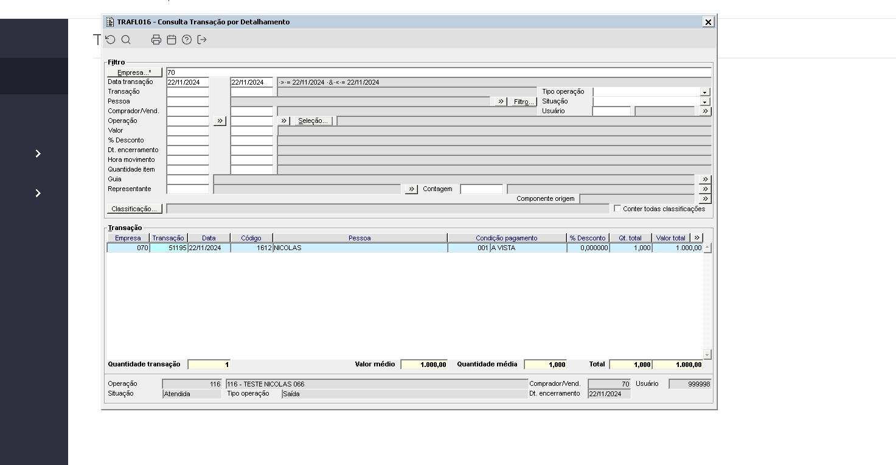Select transaction cell 51195
Screen dimensions: 896x465
[x=168, y=248]
